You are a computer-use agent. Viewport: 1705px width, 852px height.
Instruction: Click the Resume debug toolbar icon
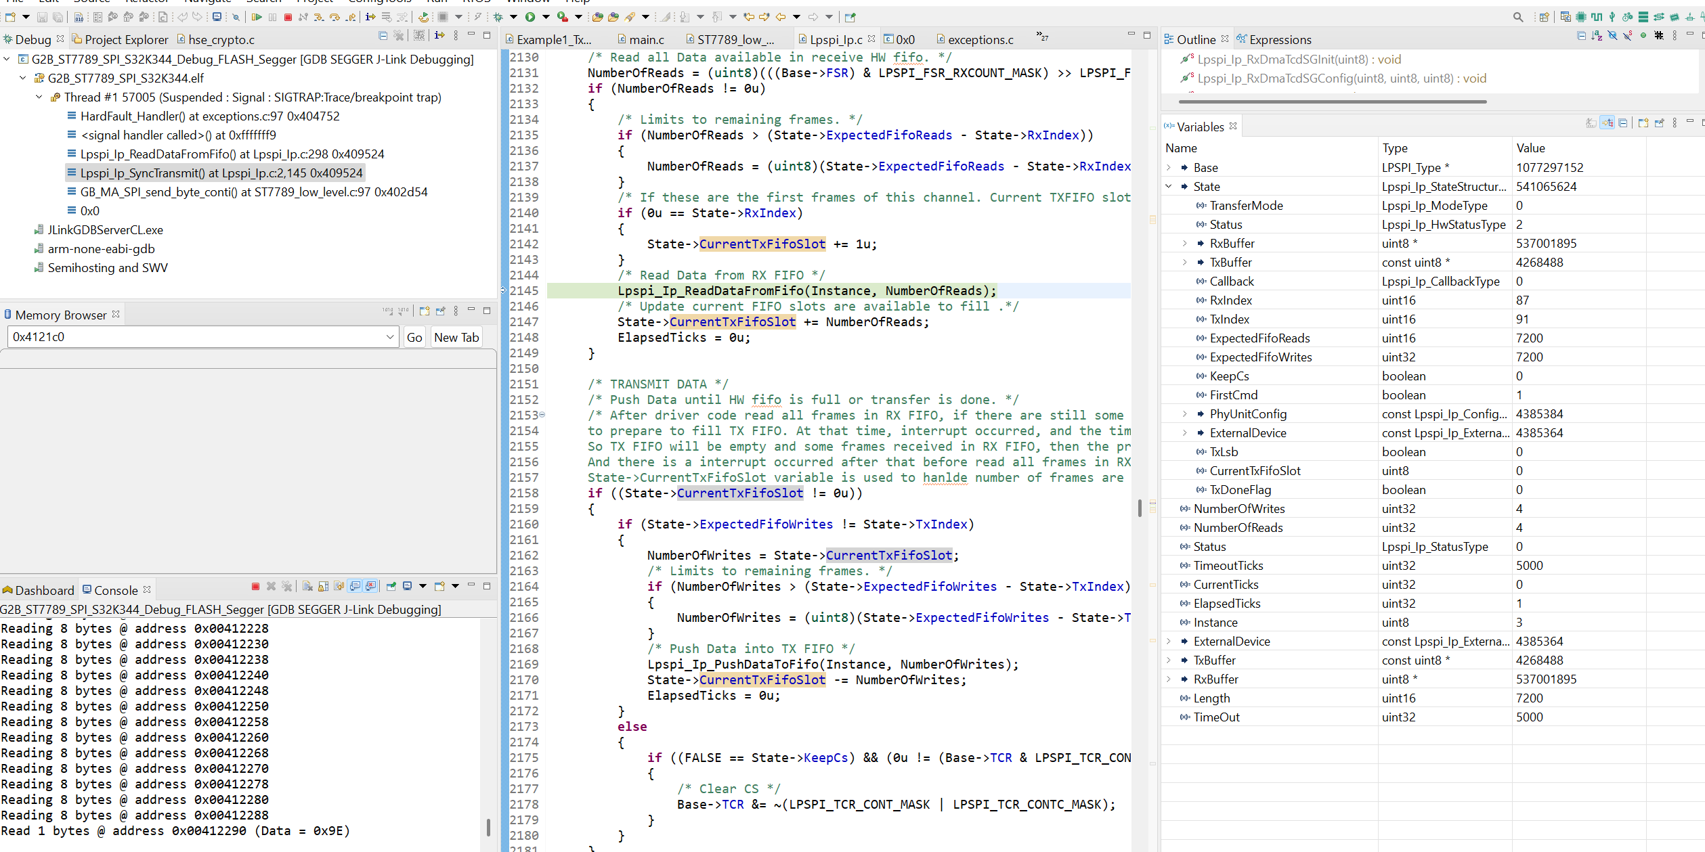pos(257,17)
